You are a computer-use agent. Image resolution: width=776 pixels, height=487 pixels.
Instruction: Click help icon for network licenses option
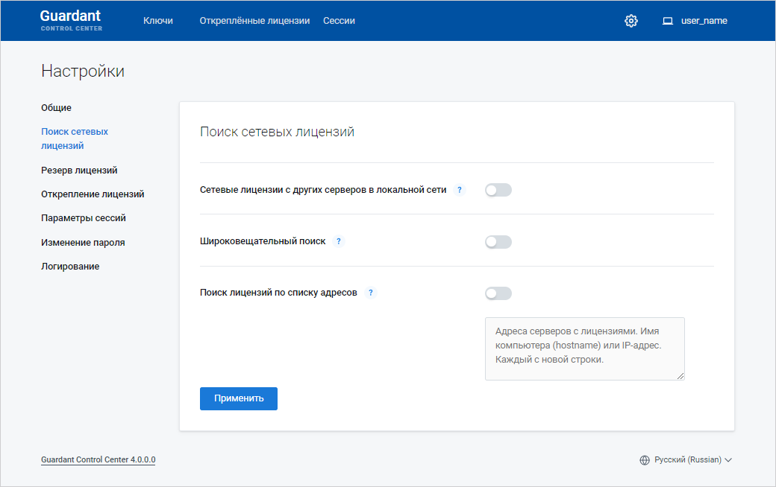460,190
